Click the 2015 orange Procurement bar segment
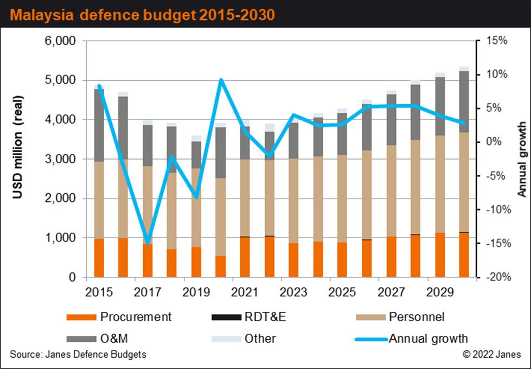This screenshot has width=531, height=369. (99, 258)
